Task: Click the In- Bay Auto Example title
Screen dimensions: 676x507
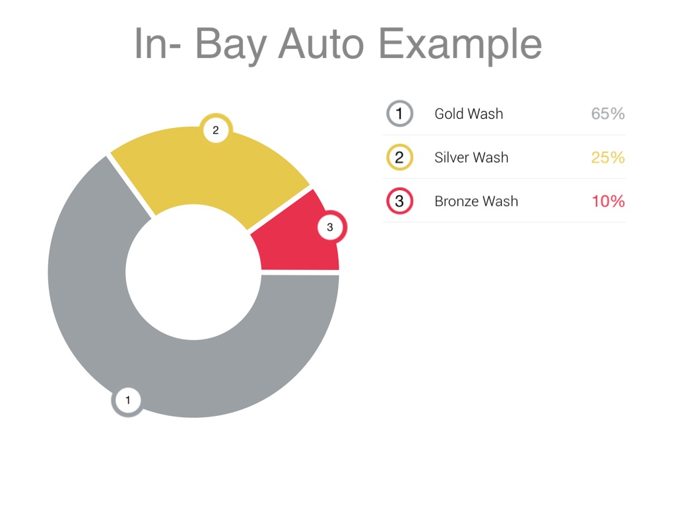Action: click(338, 44)
